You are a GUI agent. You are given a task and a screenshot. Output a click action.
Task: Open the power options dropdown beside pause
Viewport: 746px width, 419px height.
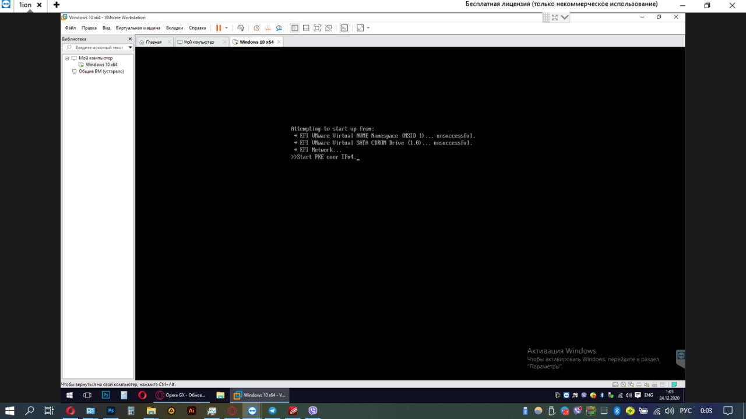tap(226, 28)
